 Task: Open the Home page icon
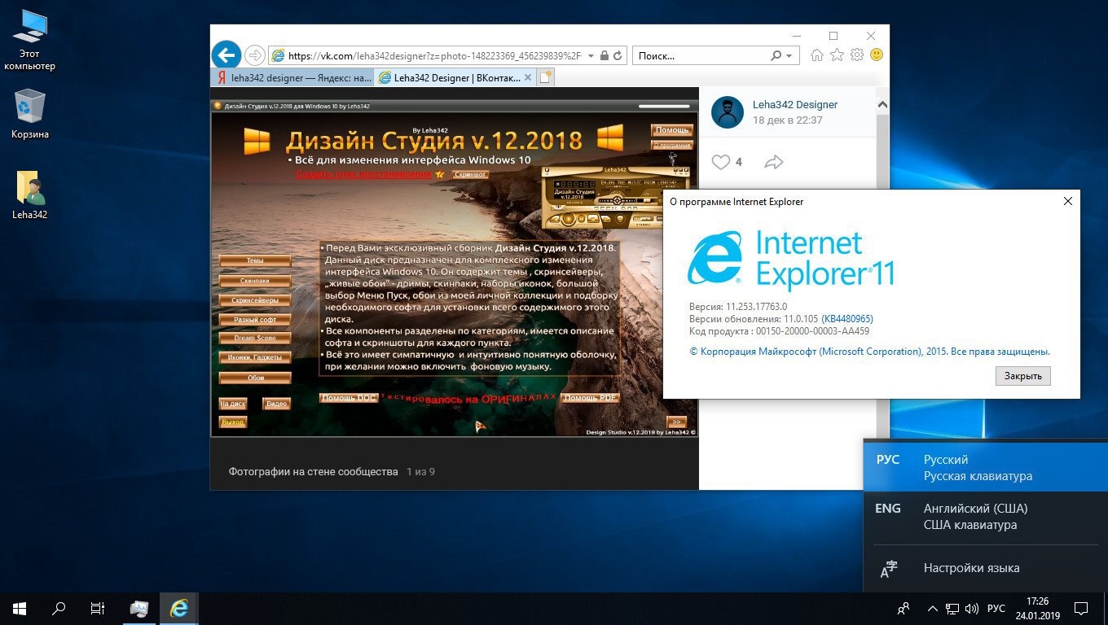[x=817, y=55]
